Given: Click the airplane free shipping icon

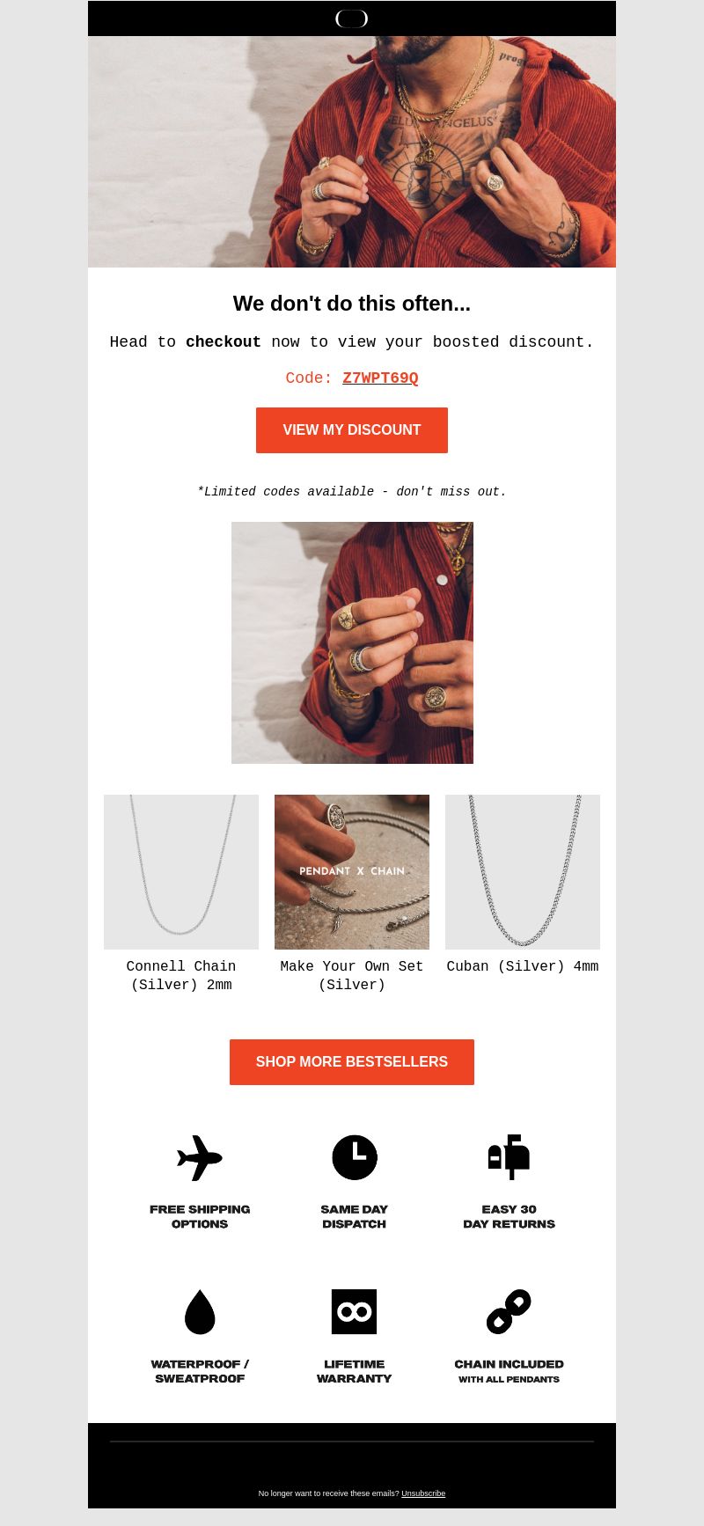Looking at the screenshot, I should coord(200,1157).
